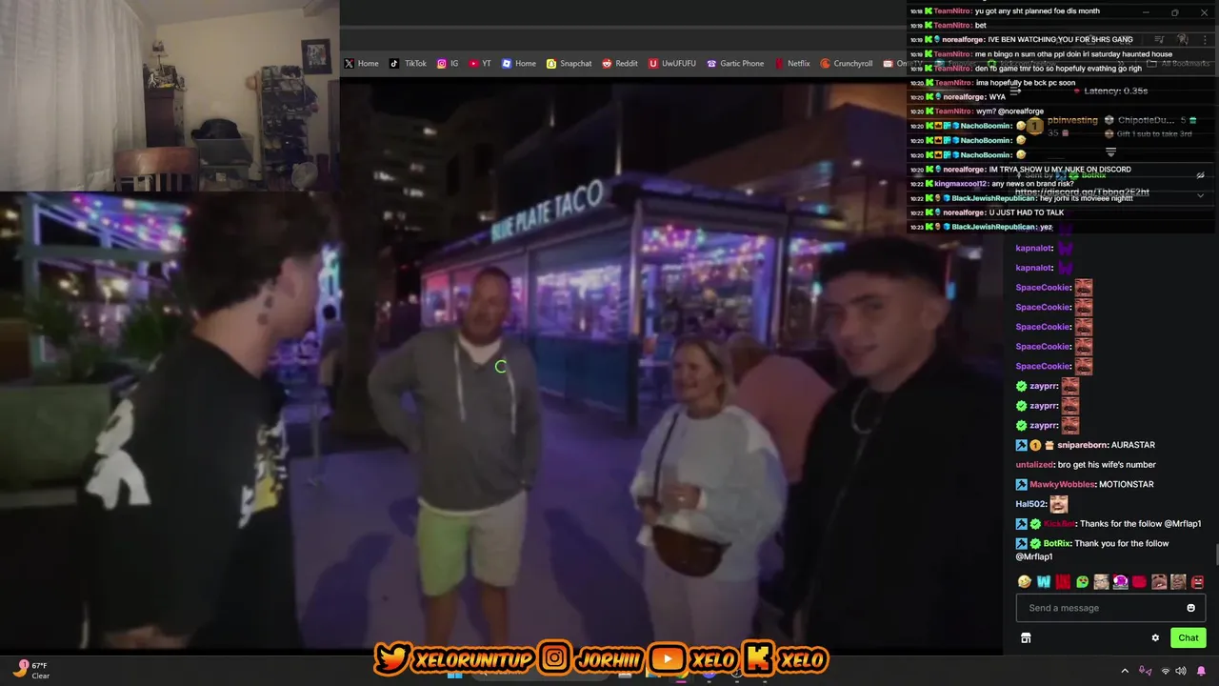Screen dimensions: 1219x686
Task: Open the chat shop icon
Action: click(x=1026, y=638)
